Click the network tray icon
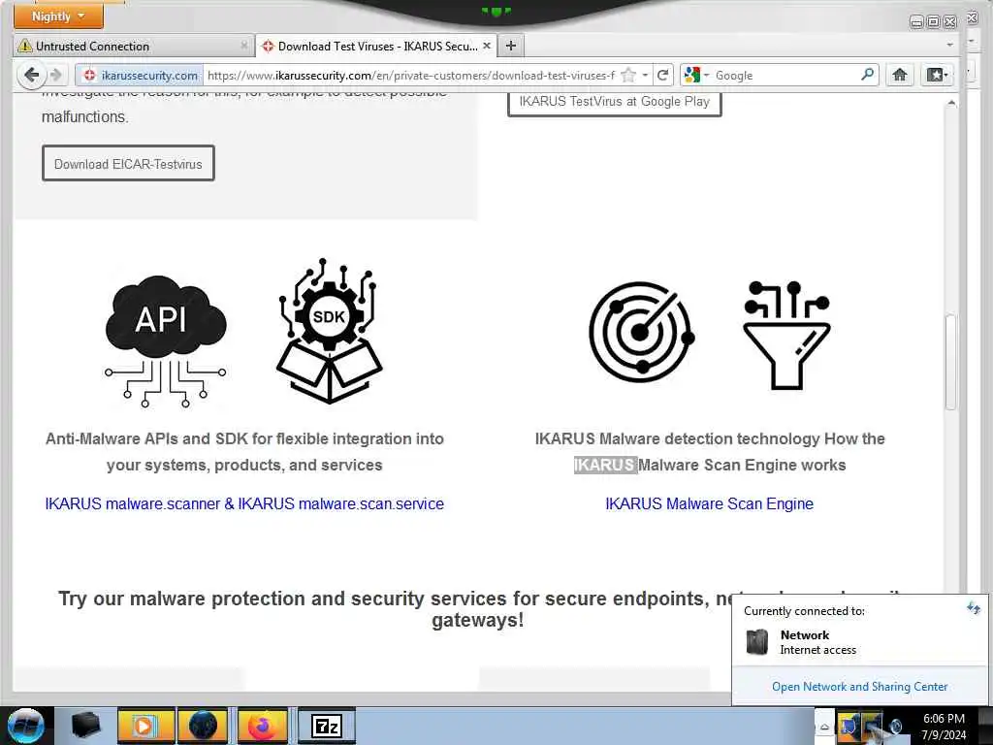 (x=872, y=726)
